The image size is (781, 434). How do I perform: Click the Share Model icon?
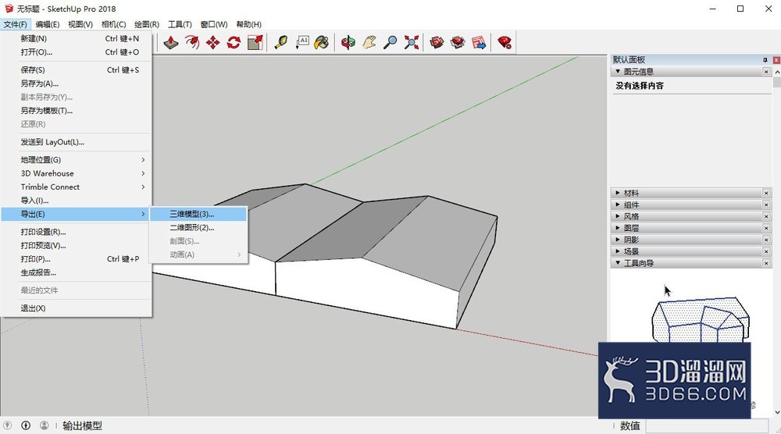(x=458, y=42)
